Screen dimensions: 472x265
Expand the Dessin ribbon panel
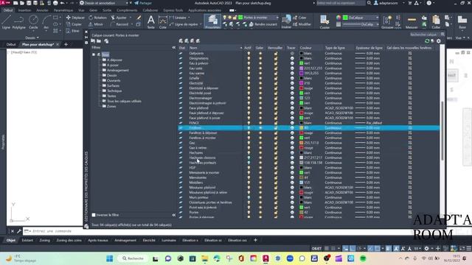coord(32,38)
